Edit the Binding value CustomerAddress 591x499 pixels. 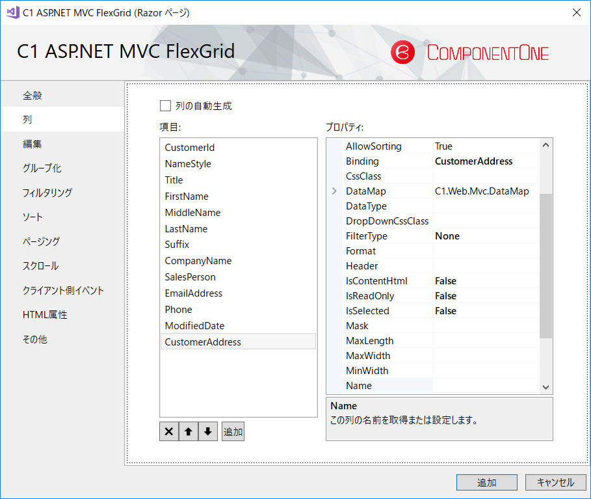(x=486, y=161)
